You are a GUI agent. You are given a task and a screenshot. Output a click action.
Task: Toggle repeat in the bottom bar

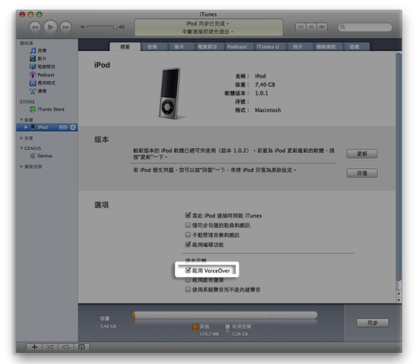tap(66, 347)
